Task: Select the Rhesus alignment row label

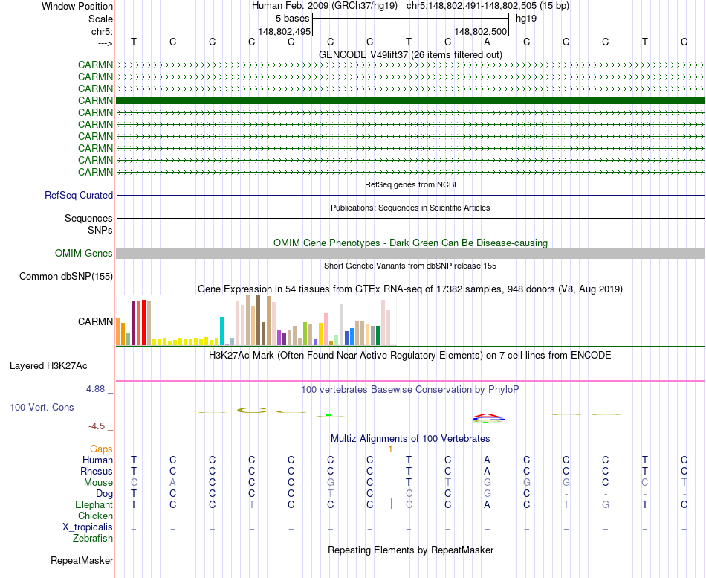Action: click(97, 471)
